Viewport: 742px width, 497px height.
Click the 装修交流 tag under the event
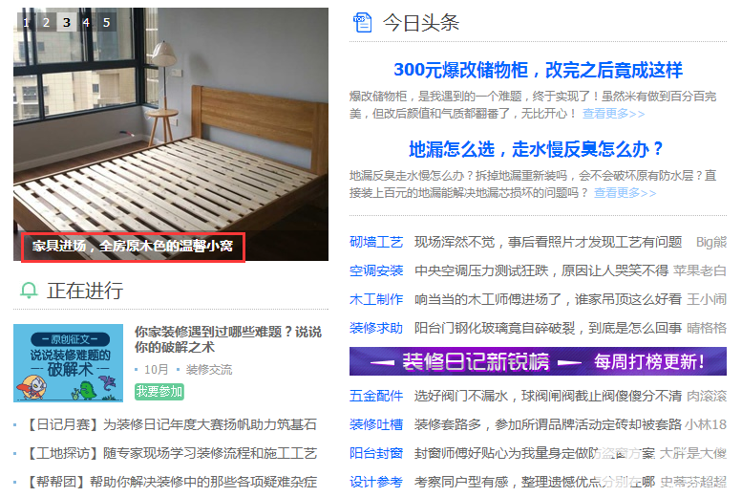209,370
